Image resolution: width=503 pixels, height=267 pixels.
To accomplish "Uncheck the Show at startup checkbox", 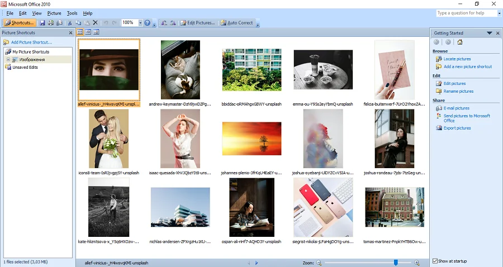I will click(435, 261).
